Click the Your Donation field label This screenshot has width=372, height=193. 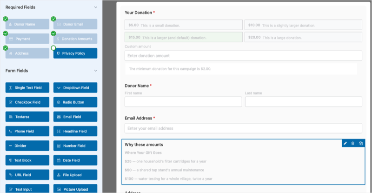(x=138, y=13)
